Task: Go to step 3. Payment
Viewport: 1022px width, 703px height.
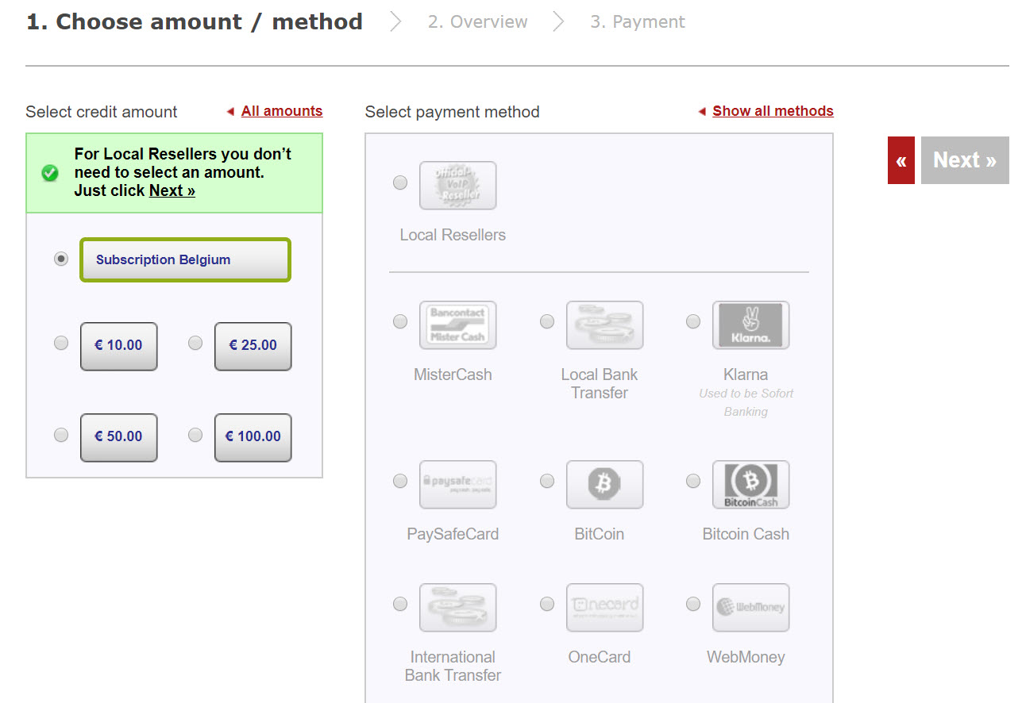Action: 638,22
